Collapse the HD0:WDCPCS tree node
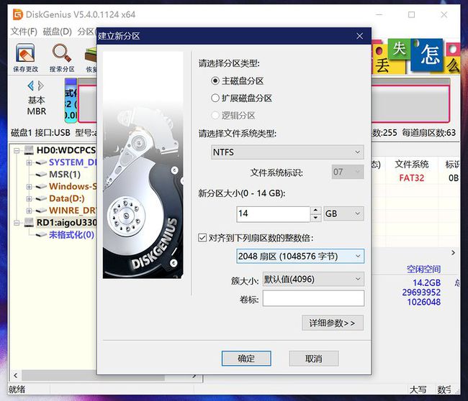This screenshot has height=401, width=468. pyautogui.click(x=17, y=150)
